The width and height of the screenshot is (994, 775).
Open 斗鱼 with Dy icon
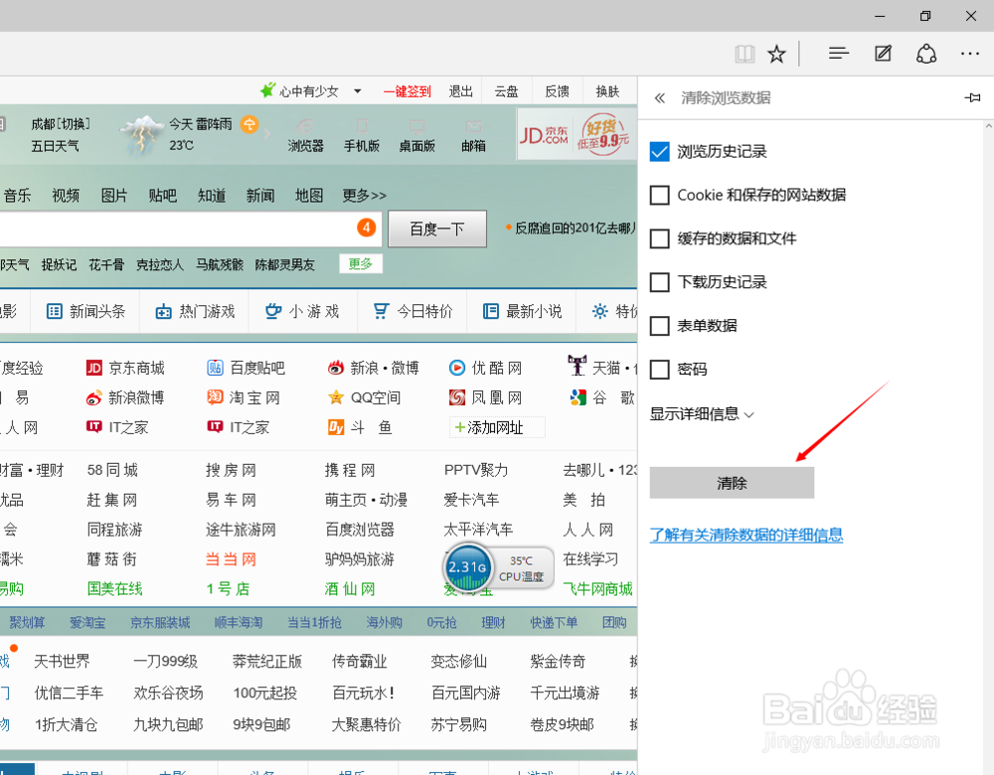[x=360, y=427]
